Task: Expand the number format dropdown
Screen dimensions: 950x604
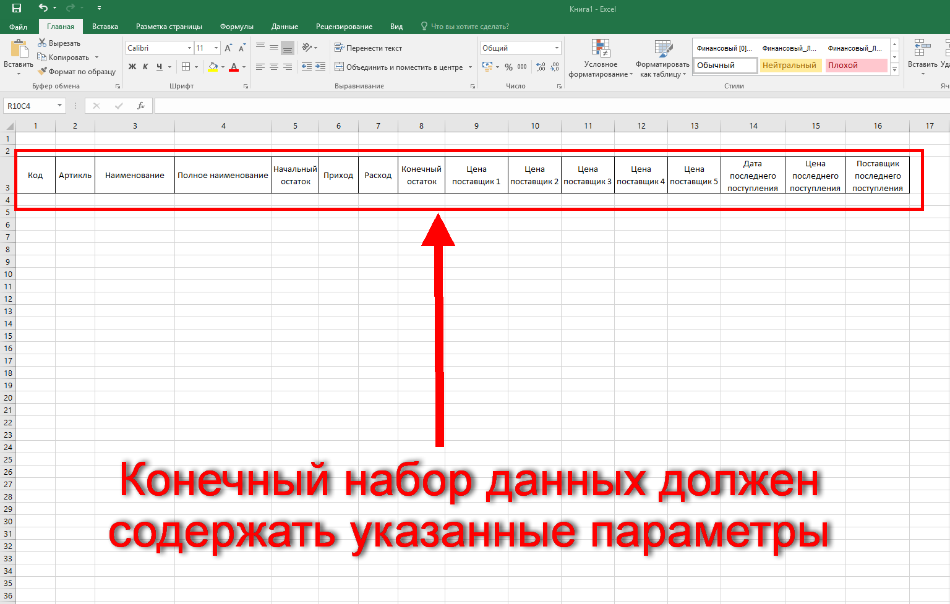Action: 557,48
